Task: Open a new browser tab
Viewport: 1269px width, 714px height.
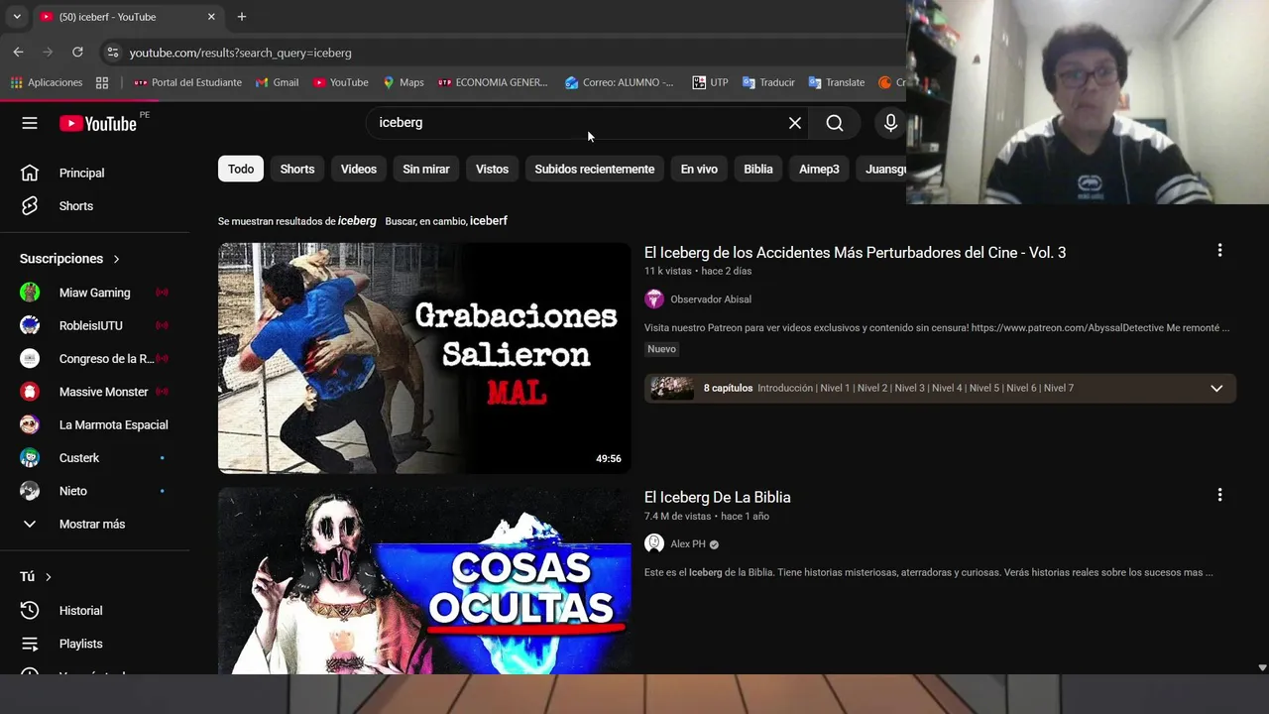Action: 241,17
